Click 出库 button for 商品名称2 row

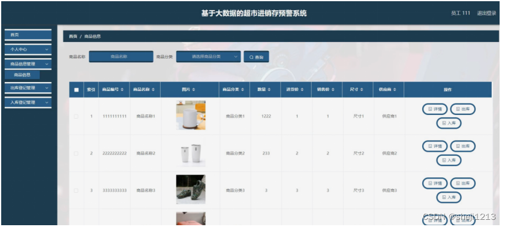coord(463,146)
